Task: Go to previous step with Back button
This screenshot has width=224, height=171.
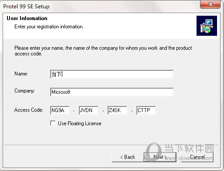Action: pyautogui.click(x=128, y=157)
